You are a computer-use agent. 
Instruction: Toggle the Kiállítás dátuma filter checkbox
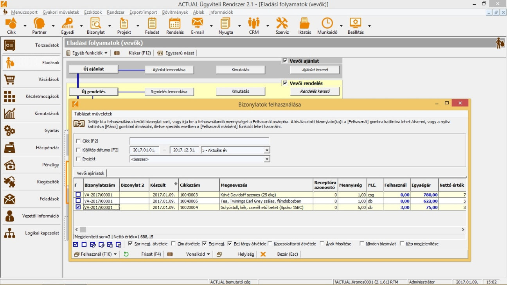79,150
